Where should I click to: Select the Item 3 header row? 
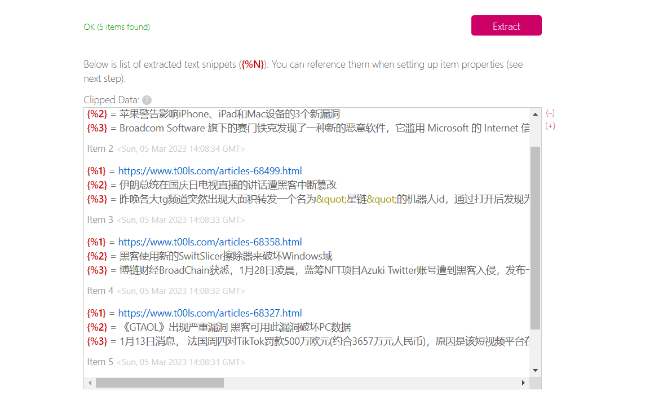(x=166, y=220)
